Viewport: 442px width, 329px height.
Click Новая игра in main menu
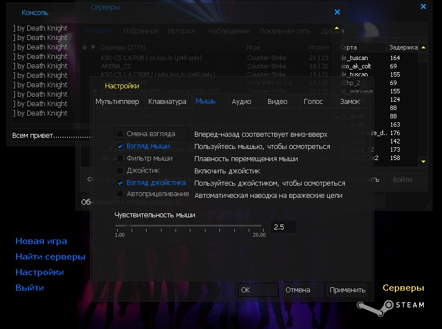tap(41, 241)
